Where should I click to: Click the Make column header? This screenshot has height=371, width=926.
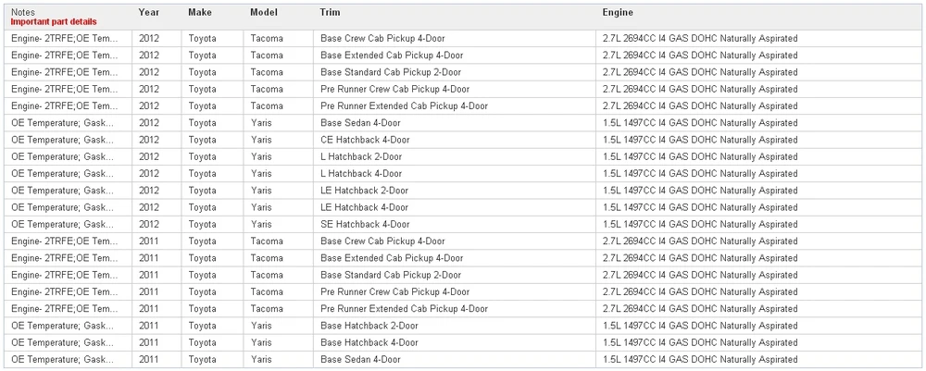pos(200,12)
